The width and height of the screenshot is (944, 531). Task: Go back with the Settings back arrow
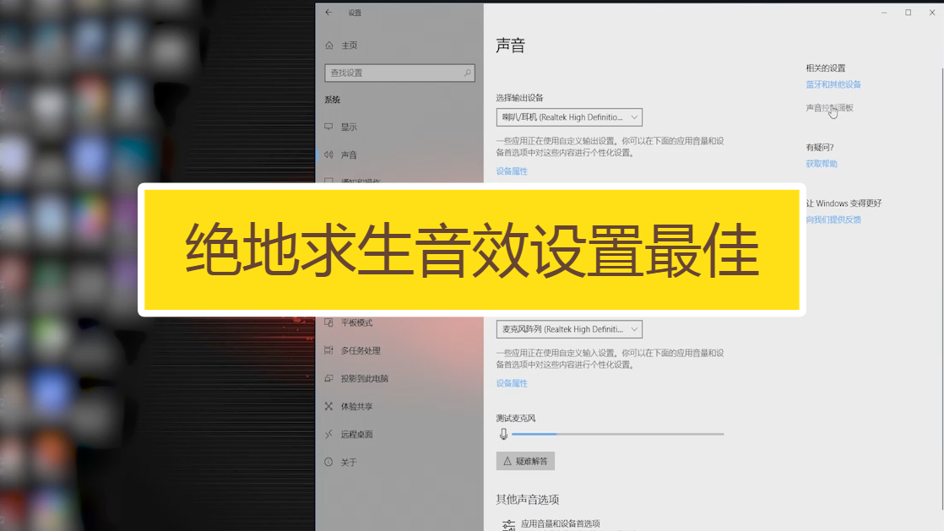click(x=328, y=12)
